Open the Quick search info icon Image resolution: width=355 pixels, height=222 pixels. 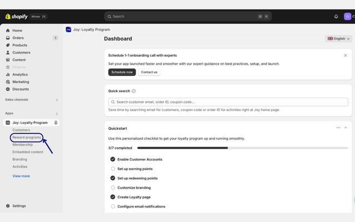click(134, 91)
